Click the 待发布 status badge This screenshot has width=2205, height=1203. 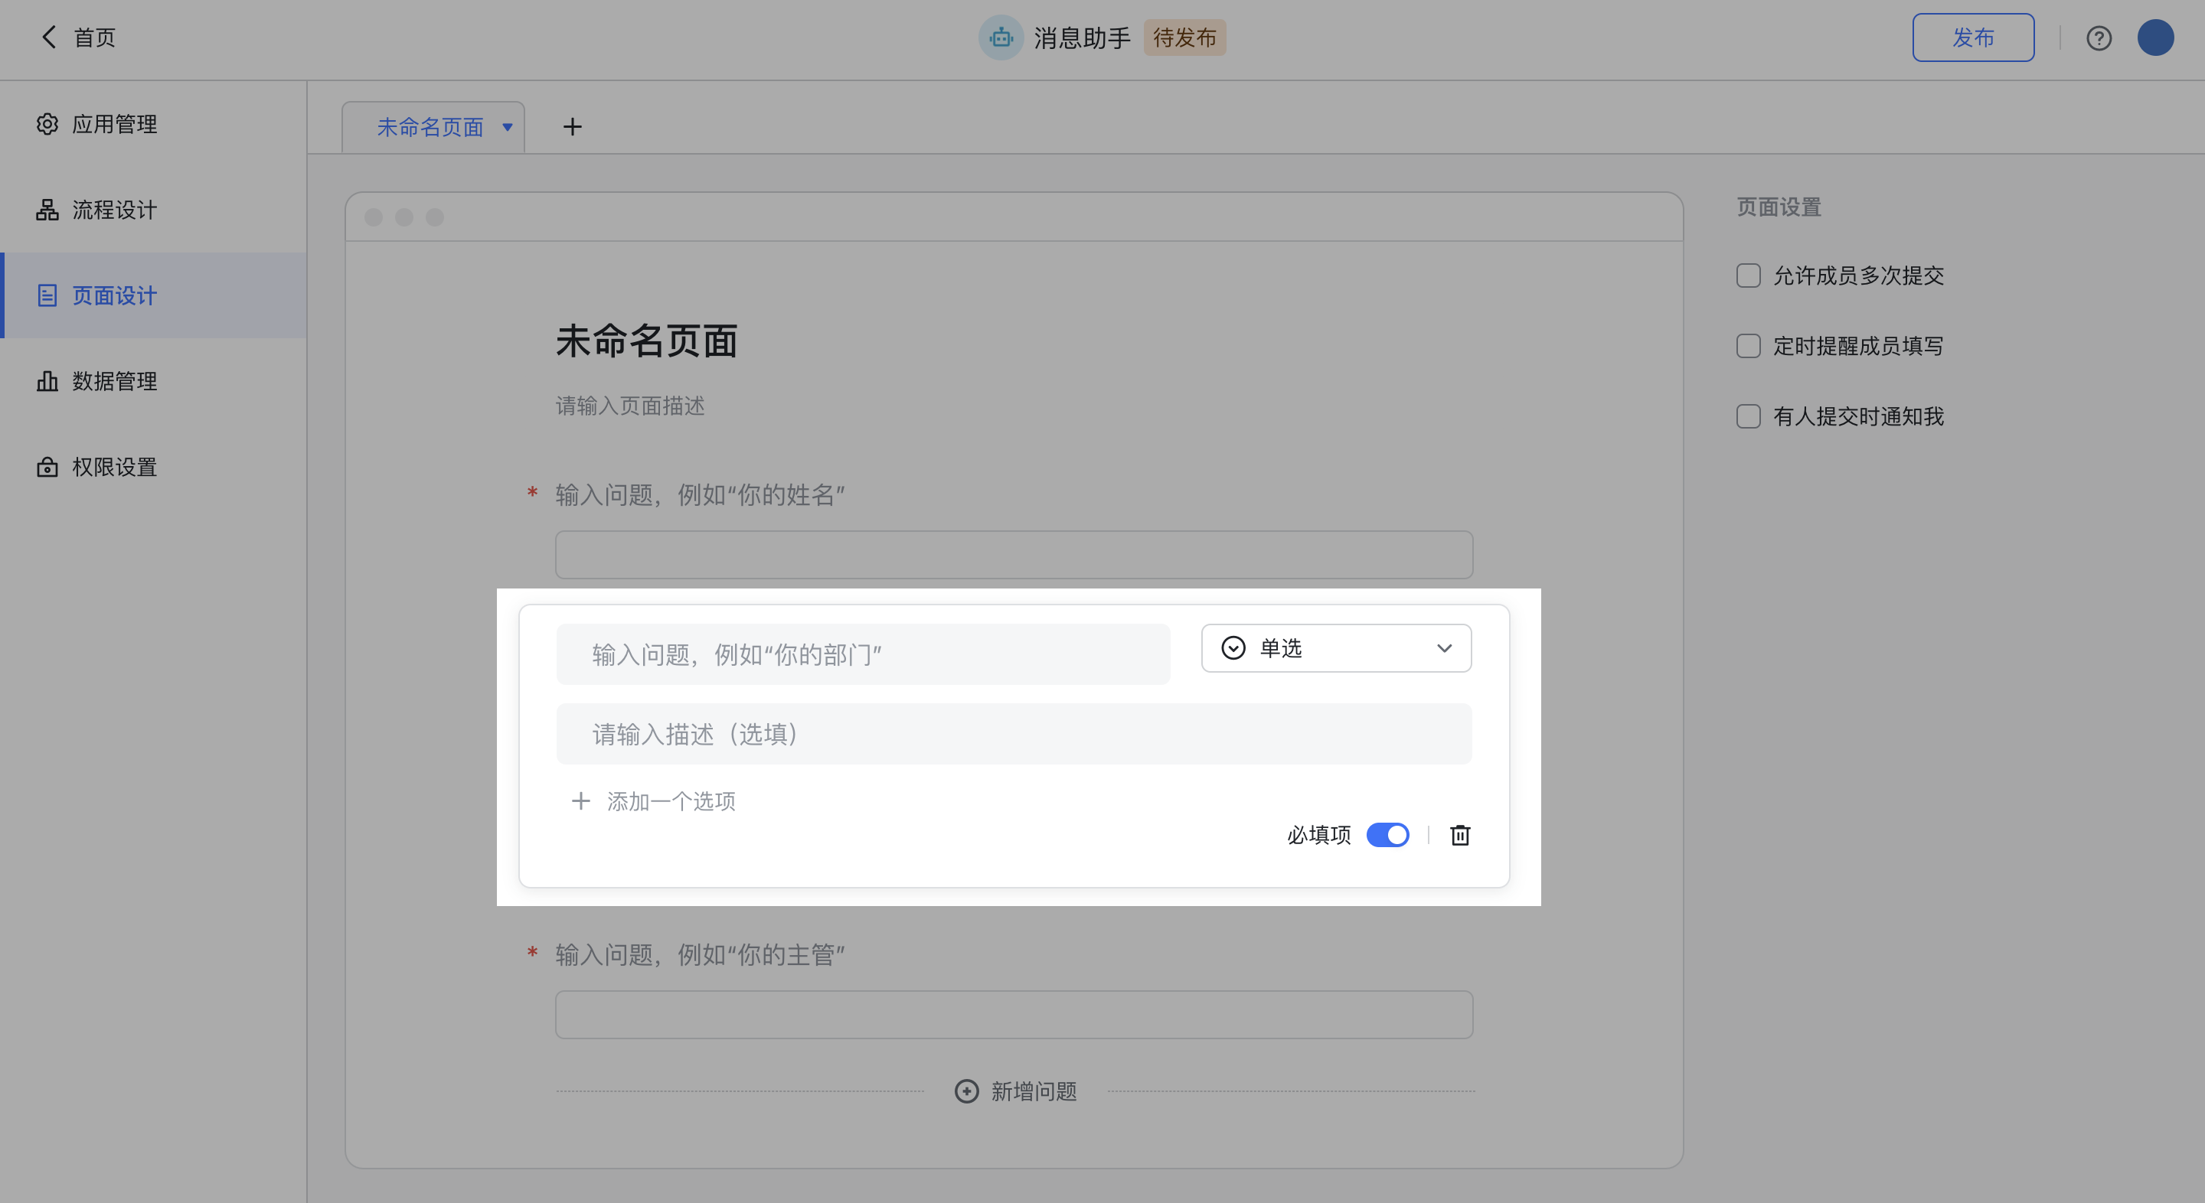point(1184,37)
